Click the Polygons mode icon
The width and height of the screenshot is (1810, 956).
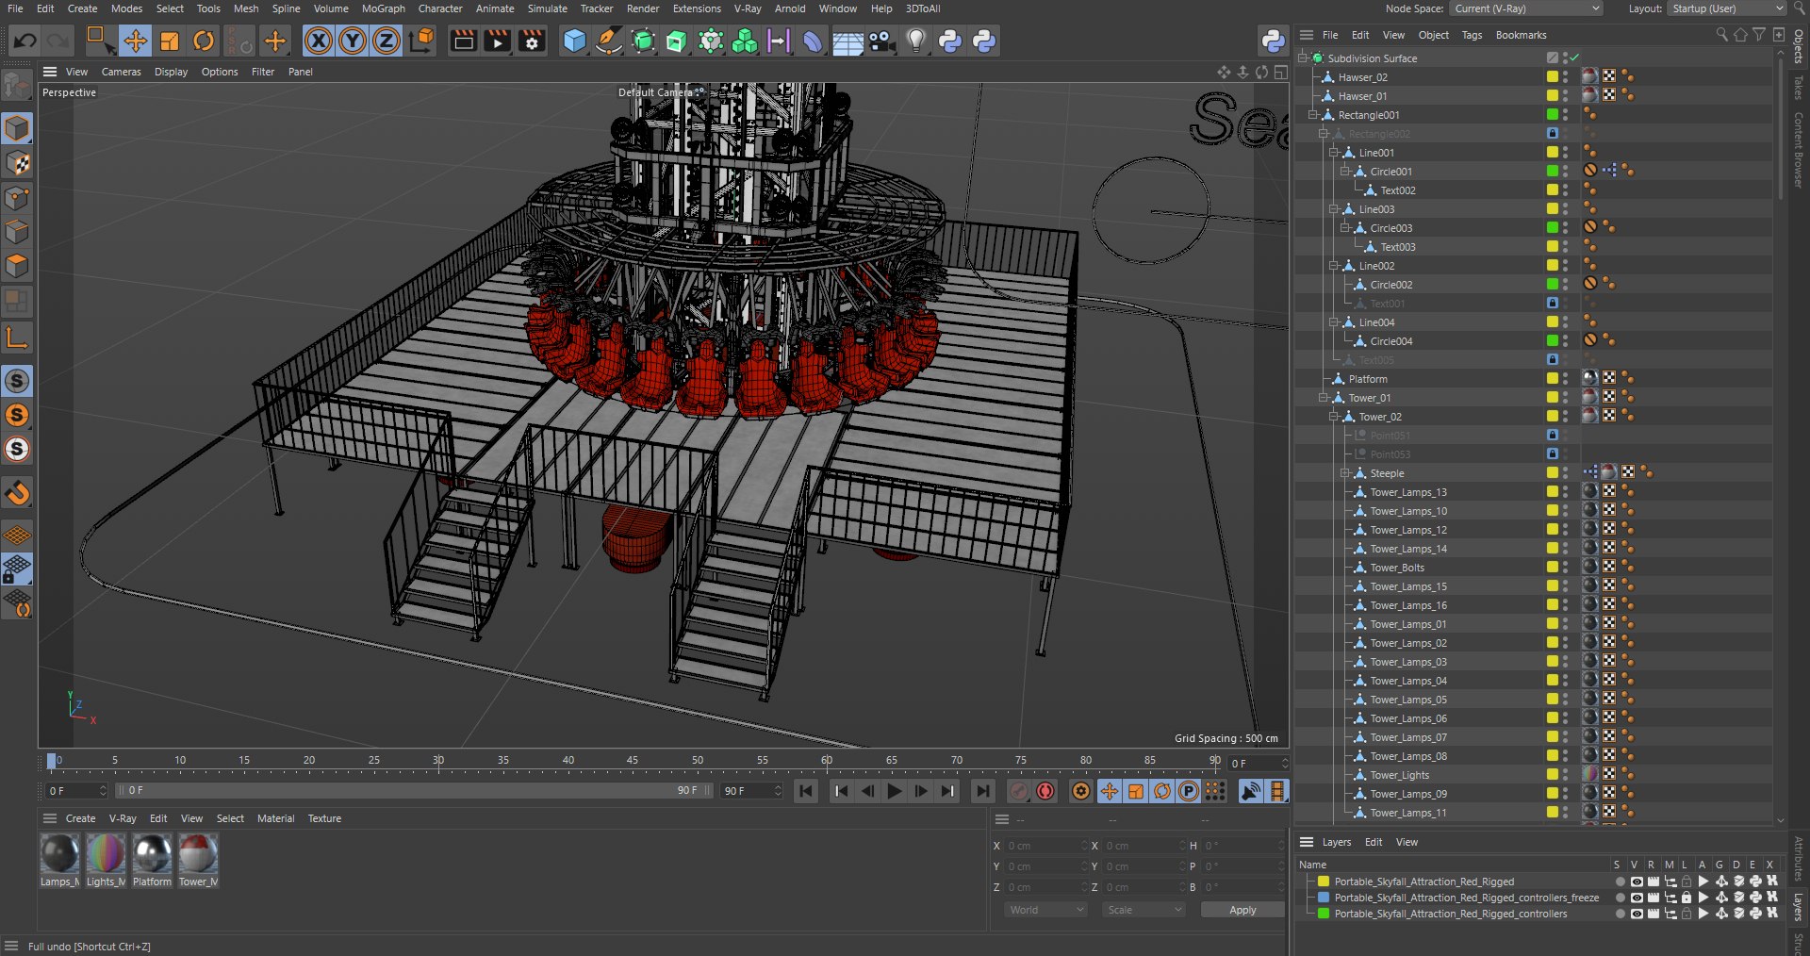pos(17,266)
